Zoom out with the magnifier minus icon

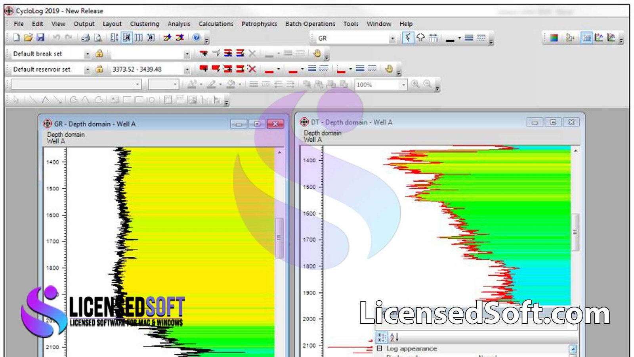[427, 84]
